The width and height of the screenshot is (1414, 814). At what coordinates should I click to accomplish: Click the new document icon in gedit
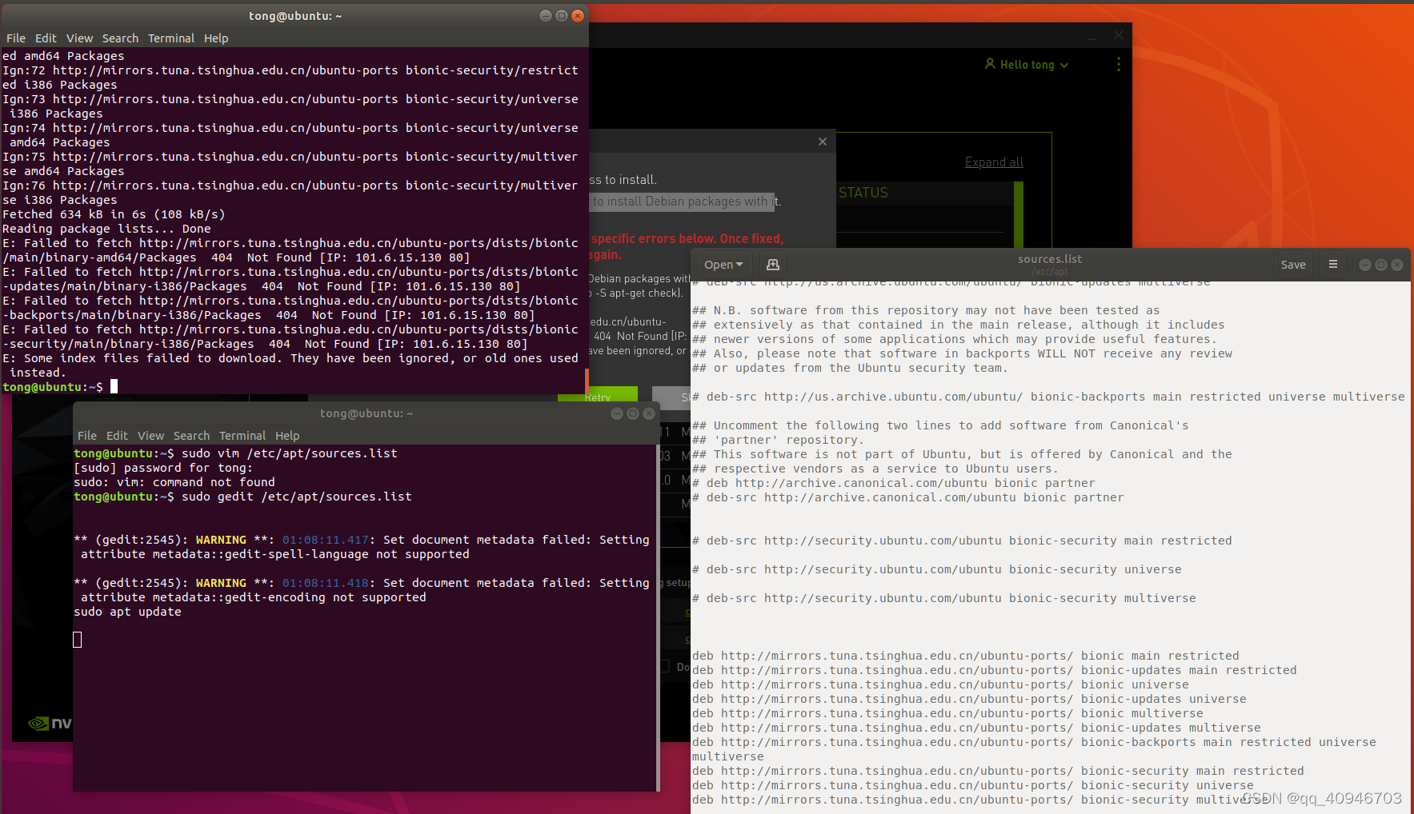[772, 265]
